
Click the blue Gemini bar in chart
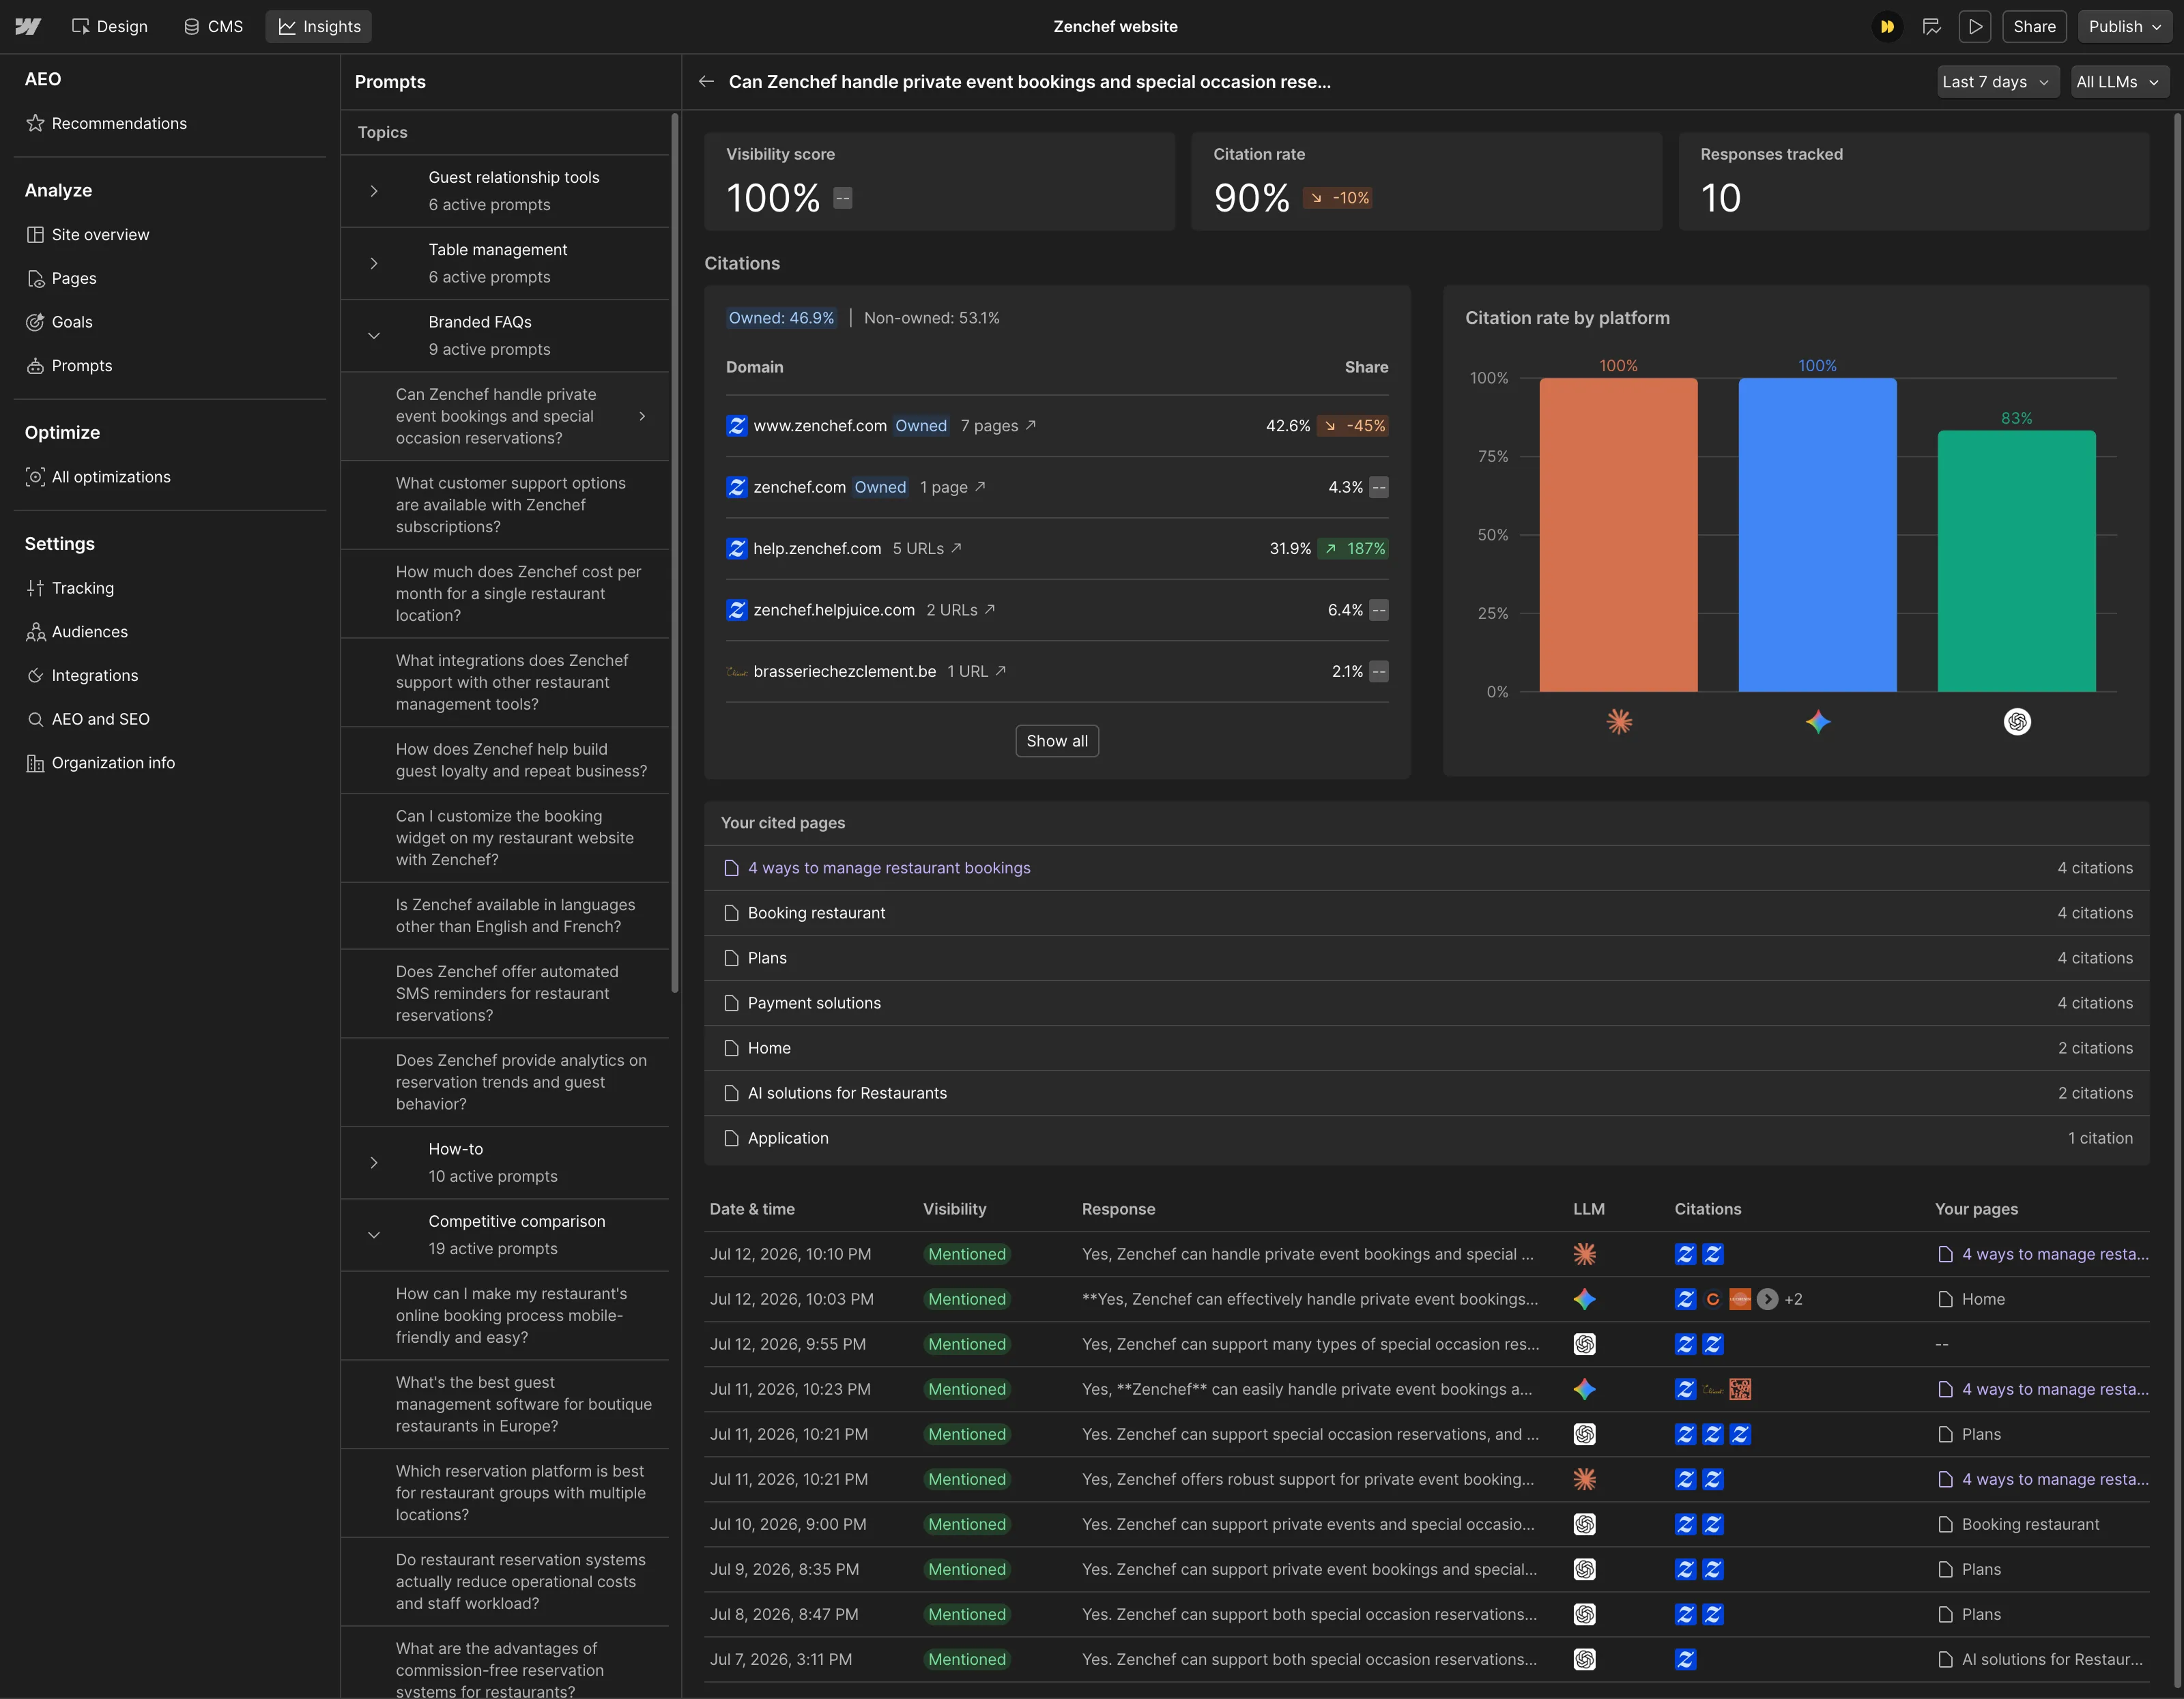point(1817,535)
